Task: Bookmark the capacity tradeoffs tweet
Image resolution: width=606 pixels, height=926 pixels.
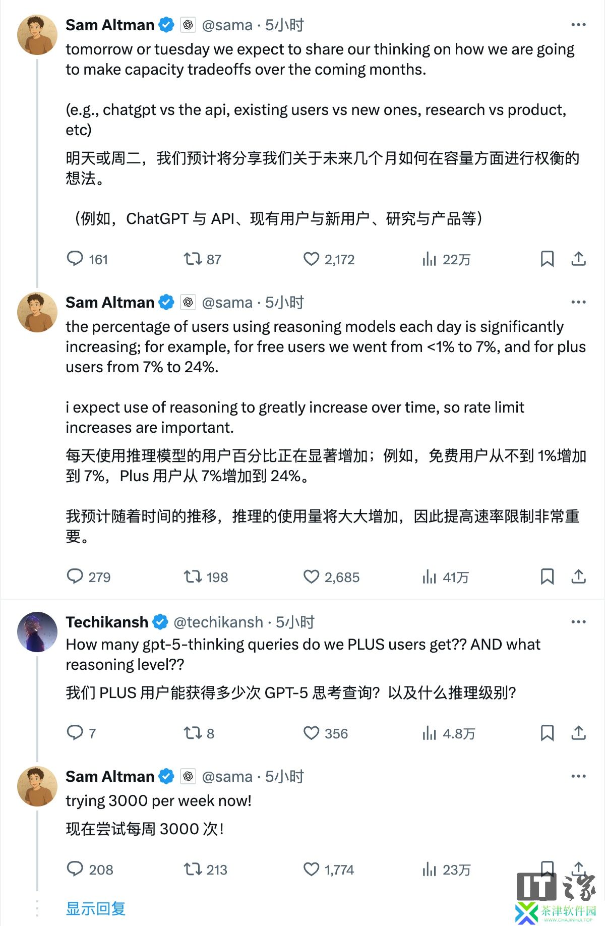Action: coord(547,259)
